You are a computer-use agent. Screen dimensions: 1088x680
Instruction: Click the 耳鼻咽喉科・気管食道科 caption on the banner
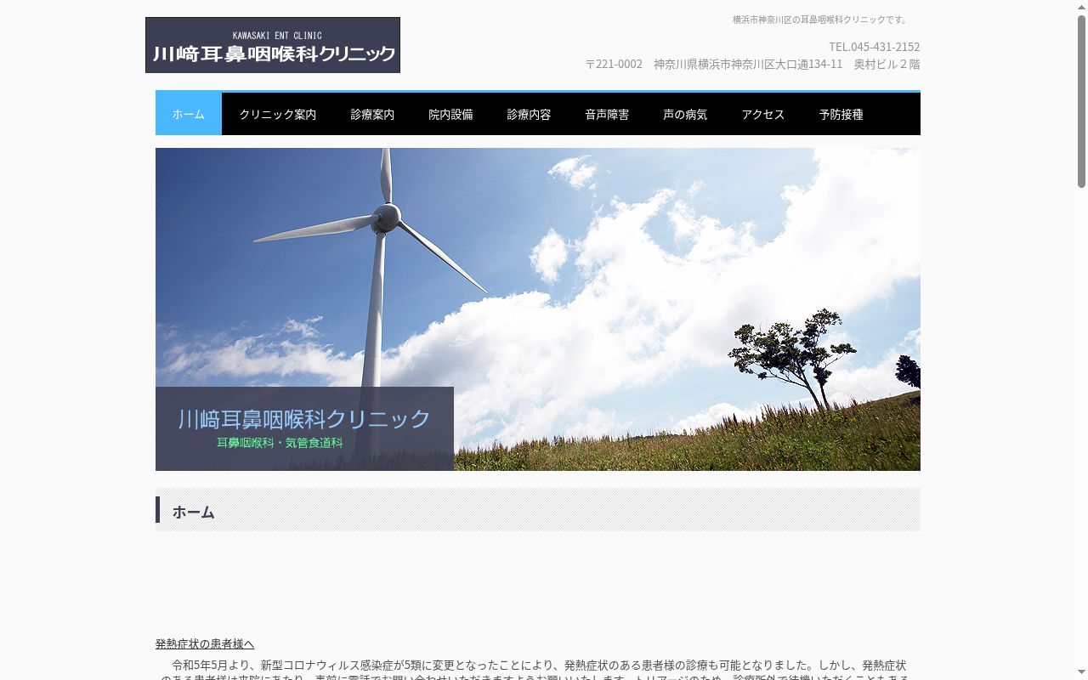[280, 443]
